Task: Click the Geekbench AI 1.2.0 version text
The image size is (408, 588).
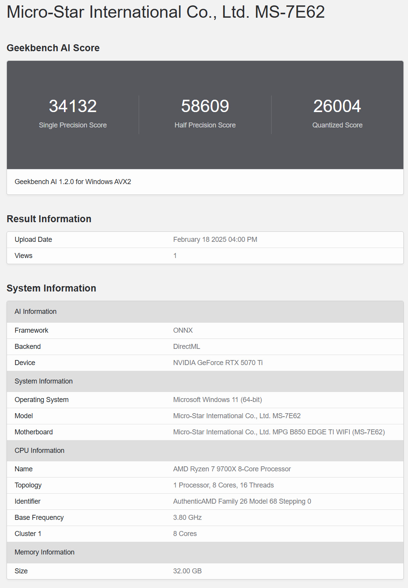Action: (x=73, y=182)
